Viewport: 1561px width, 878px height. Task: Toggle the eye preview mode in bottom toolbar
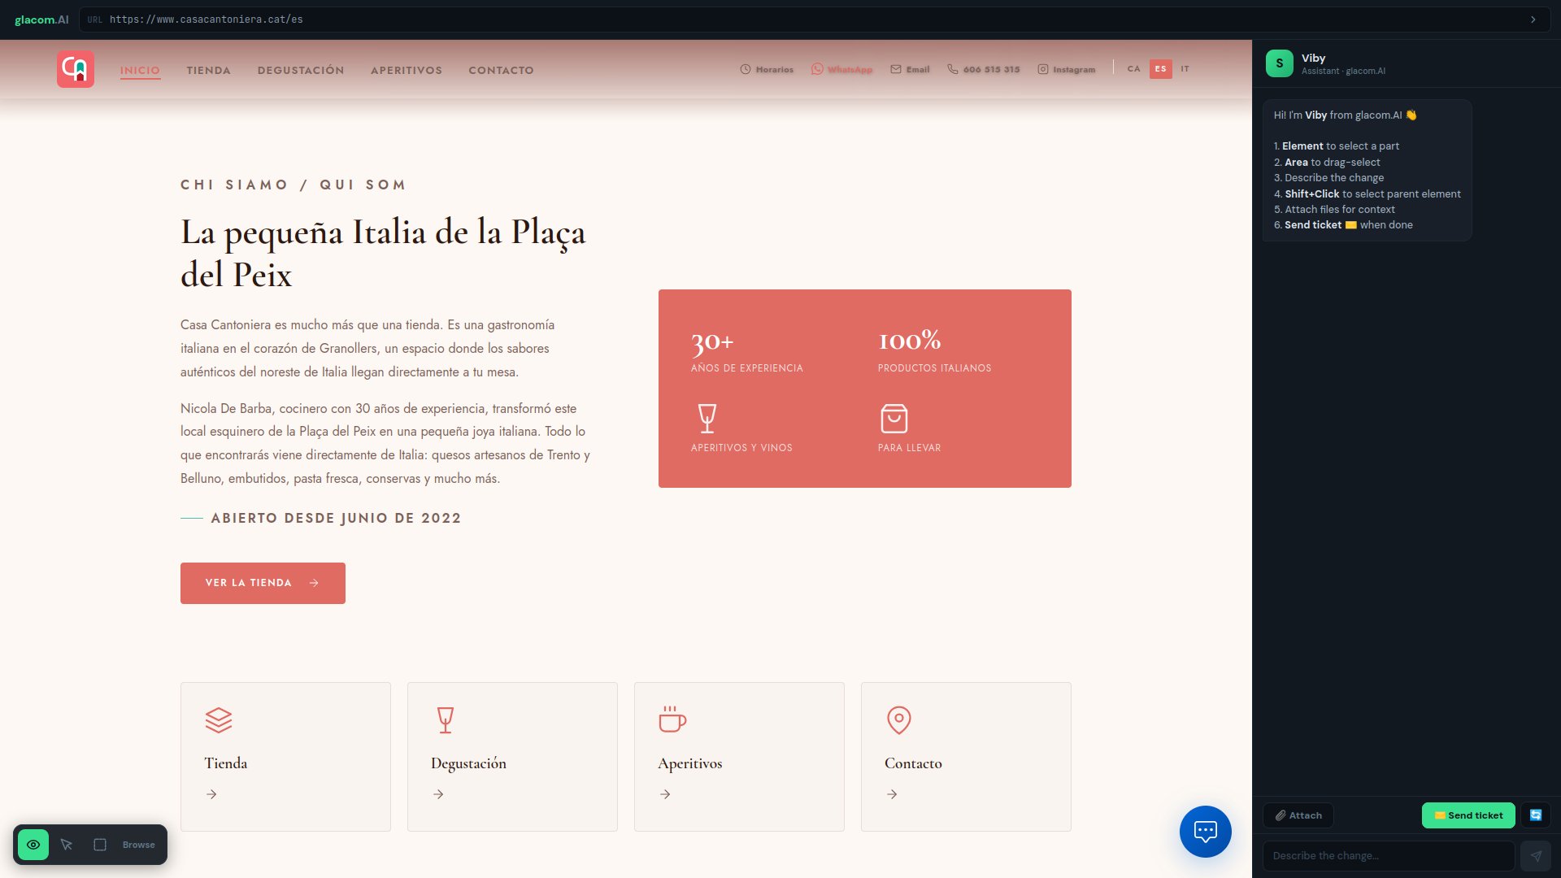[x=33, y=845]
